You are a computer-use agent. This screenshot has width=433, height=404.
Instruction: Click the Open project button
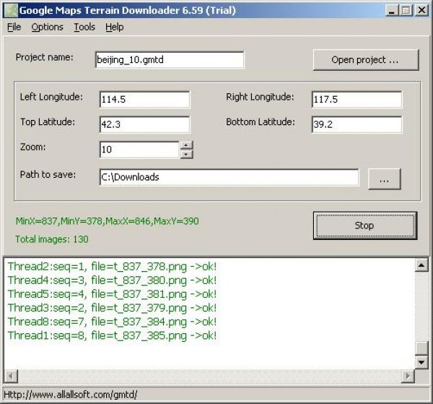[366, 60]
